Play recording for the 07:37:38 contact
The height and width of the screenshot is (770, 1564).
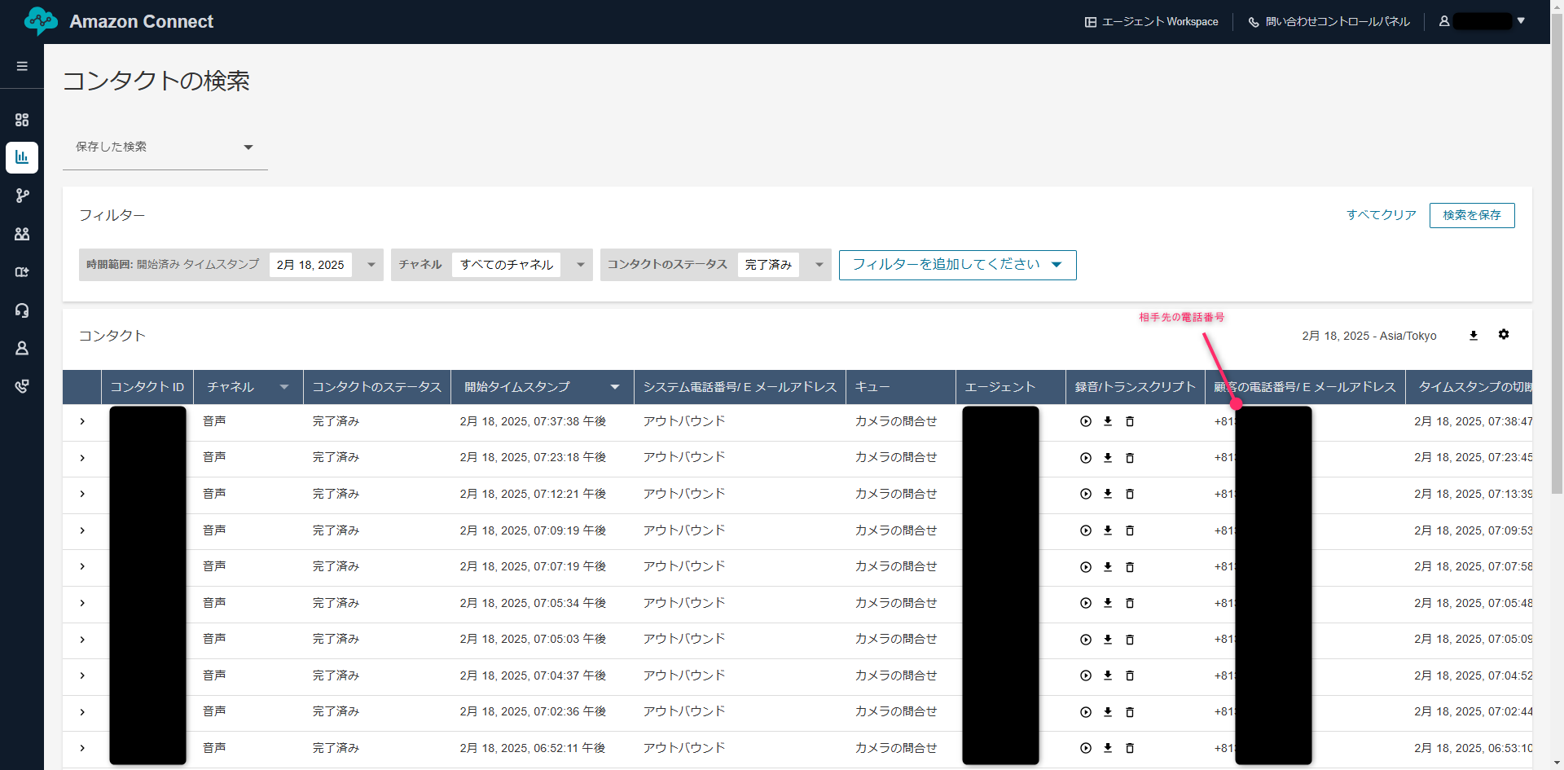pos(1085,421)
